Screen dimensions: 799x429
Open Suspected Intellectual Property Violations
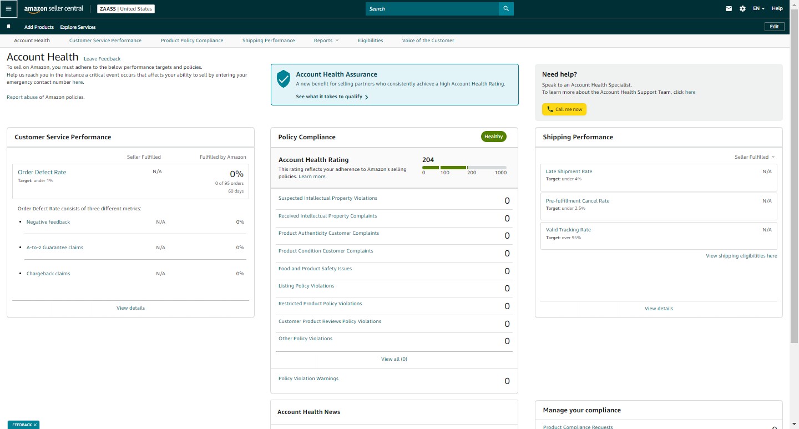328,198
